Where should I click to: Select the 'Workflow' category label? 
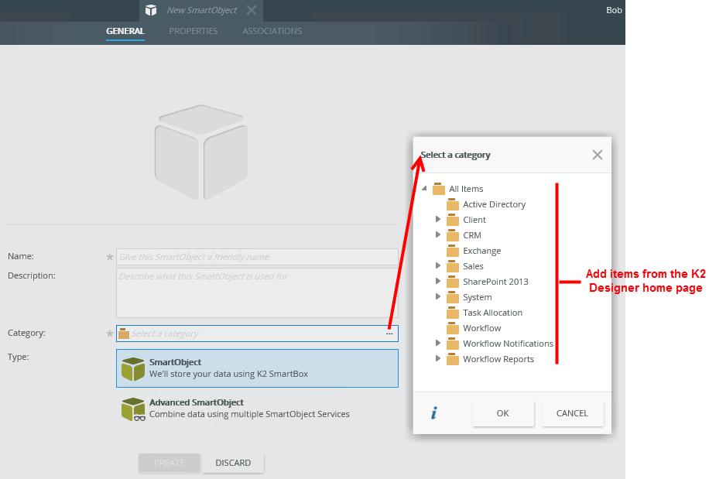(482, 328)
